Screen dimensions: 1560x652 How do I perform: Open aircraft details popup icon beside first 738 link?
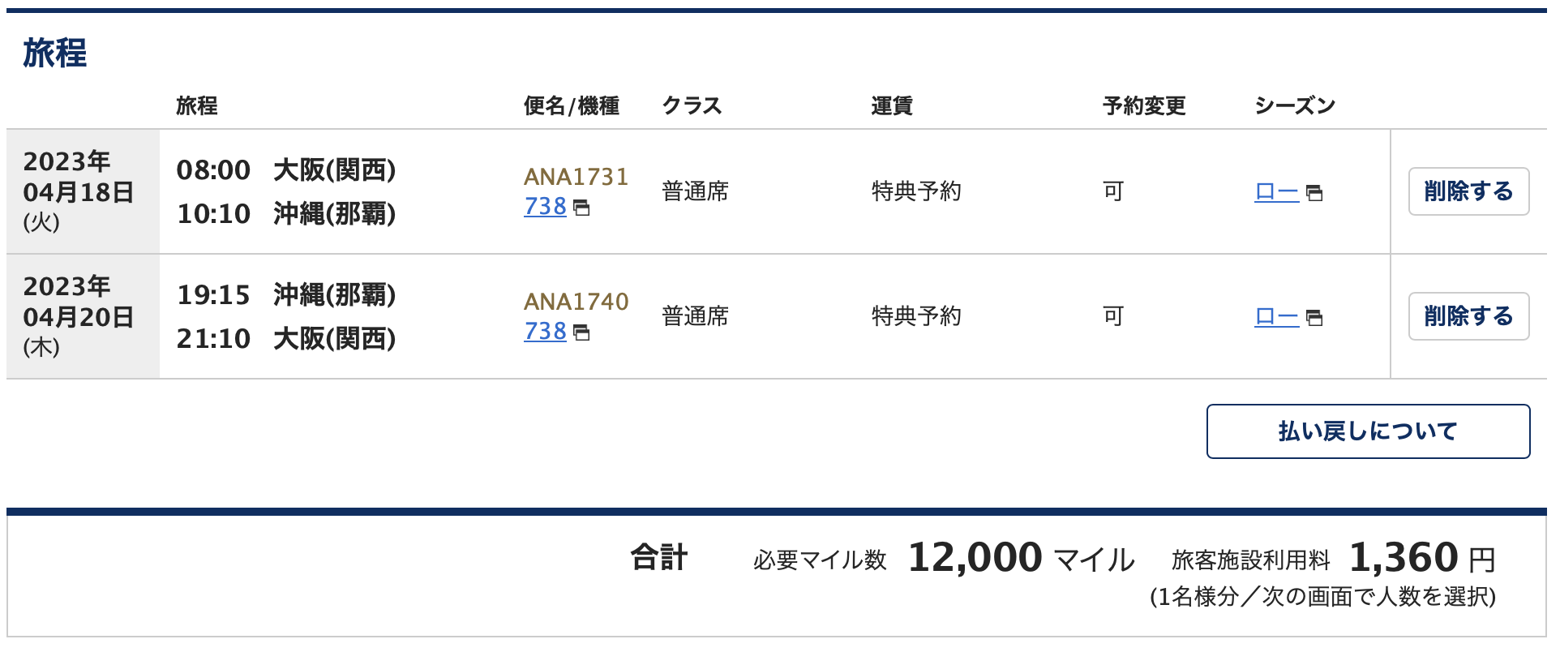(x=581, y=207)
